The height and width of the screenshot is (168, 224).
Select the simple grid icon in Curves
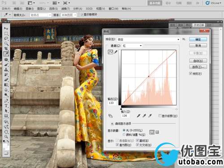pos(152,132)
